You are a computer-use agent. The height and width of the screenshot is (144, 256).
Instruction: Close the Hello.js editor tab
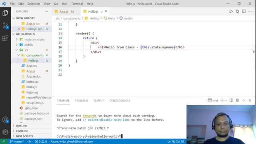tap(106, 12)
